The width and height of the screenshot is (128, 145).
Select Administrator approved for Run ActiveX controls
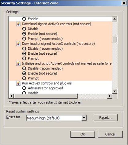pyautogui.click(x=24, y=88)
